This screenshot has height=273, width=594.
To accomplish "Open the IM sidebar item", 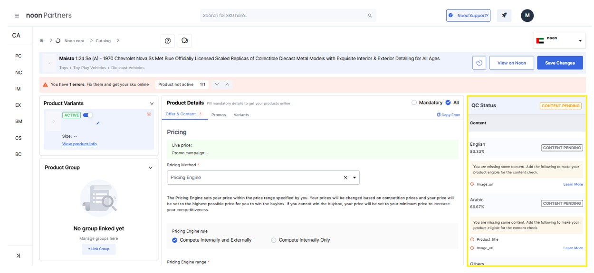I will tap(18, 89).
